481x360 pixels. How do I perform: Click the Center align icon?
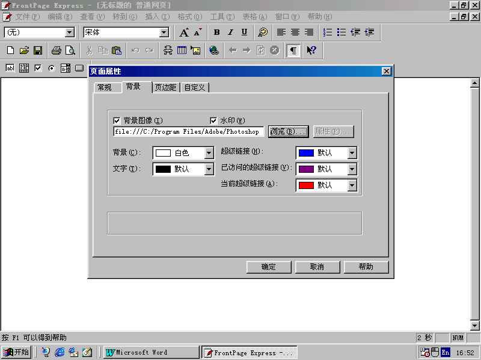295,32
